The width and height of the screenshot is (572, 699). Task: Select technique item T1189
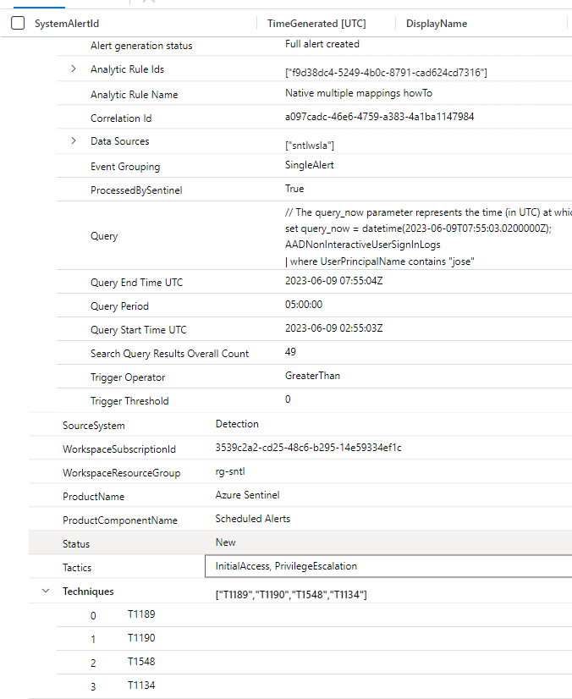point(141,614)
